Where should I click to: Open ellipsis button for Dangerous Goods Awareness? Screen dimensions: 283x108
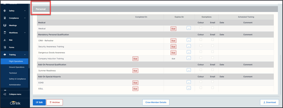pyautogui.click(x=189, y=52)
